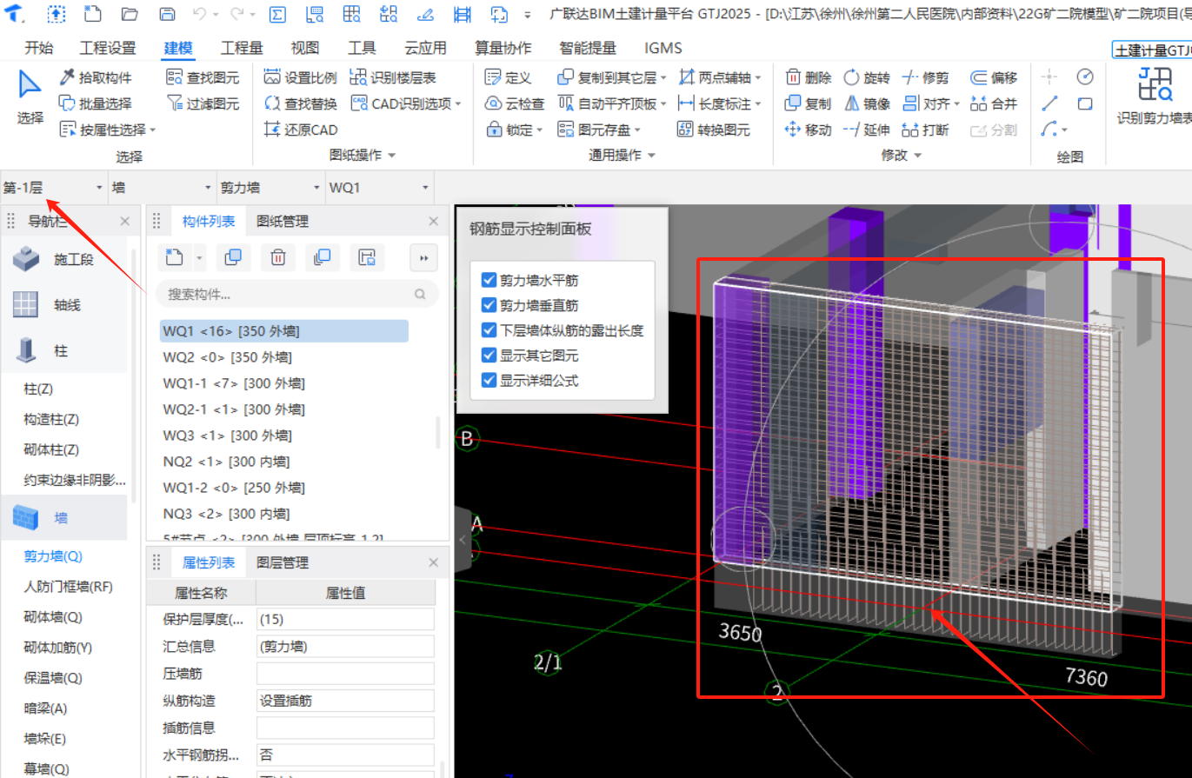Select the 偏移 offset tool

click(994, 77)
